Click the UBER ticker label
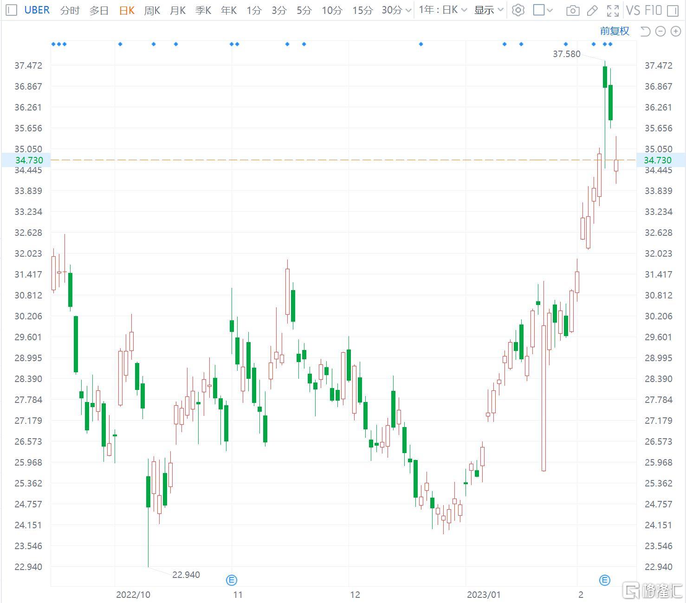This screenshot has height=603, width=686. [x=37, y=10]
